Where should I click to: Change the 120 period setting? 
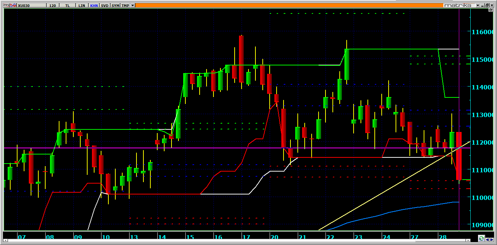53,5
